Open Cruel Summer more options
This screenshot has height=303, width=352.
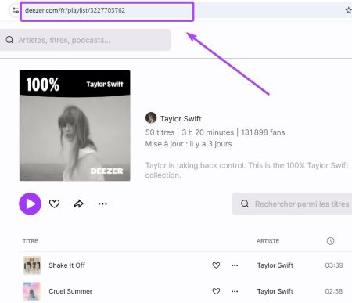coord(235,291)
